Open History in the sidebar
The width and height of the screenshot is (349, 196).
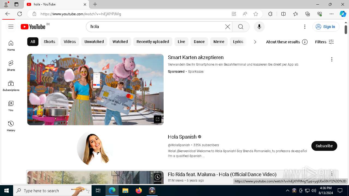(x=11, y=126)
